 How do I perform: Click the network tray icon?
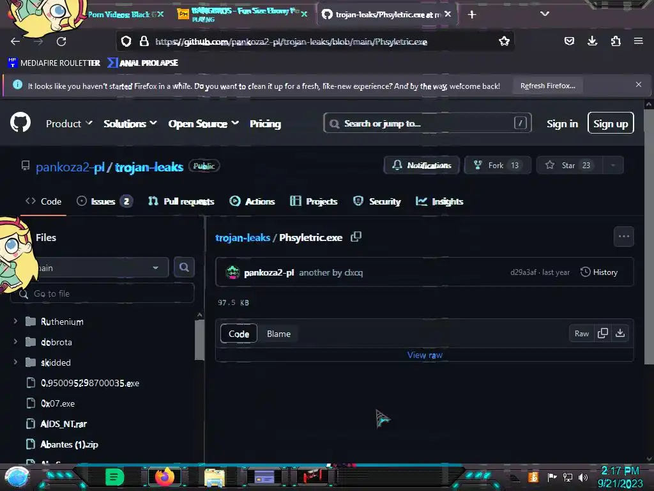pos(568,477)
